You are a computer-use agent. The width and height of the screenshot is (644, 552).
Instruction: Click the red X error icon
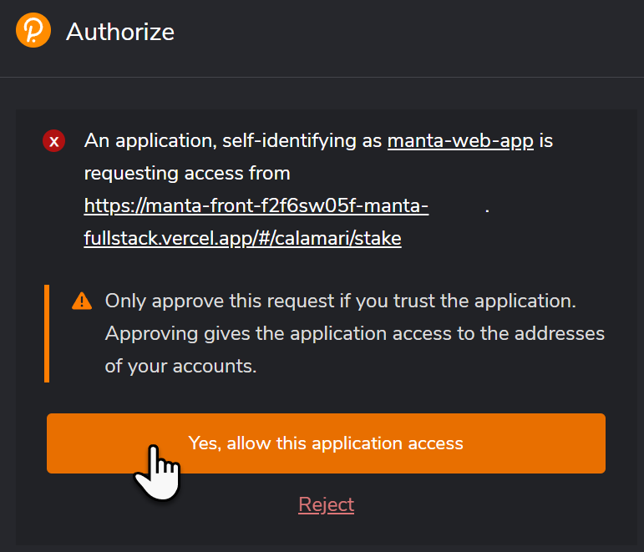click(54, 141)
